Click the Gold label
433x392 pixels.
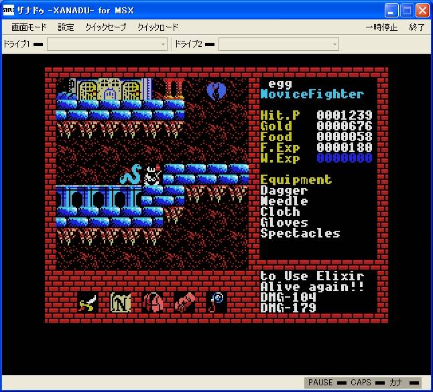pyautogui.click(x=276, y=126)
